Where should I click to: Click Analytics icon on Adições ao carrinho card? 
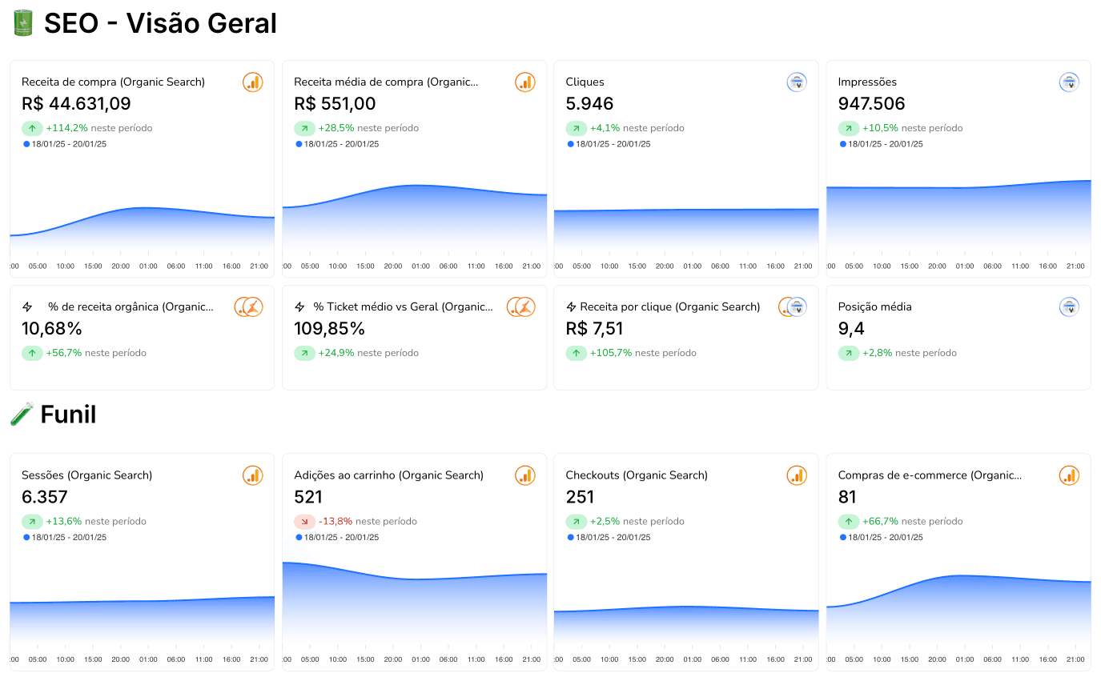click(x=525, y=475)
